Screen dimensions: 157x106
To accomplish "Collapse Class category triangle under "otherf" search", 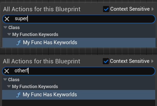I will coord(5,80).
